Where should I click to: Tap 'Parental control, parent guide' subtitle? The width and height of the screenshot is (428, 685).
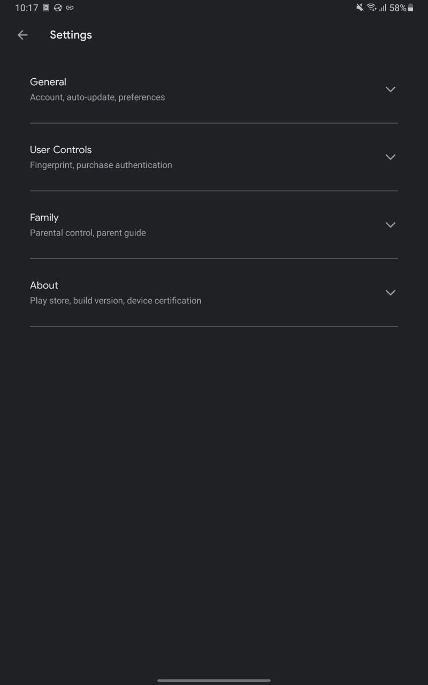pos(88,233)
